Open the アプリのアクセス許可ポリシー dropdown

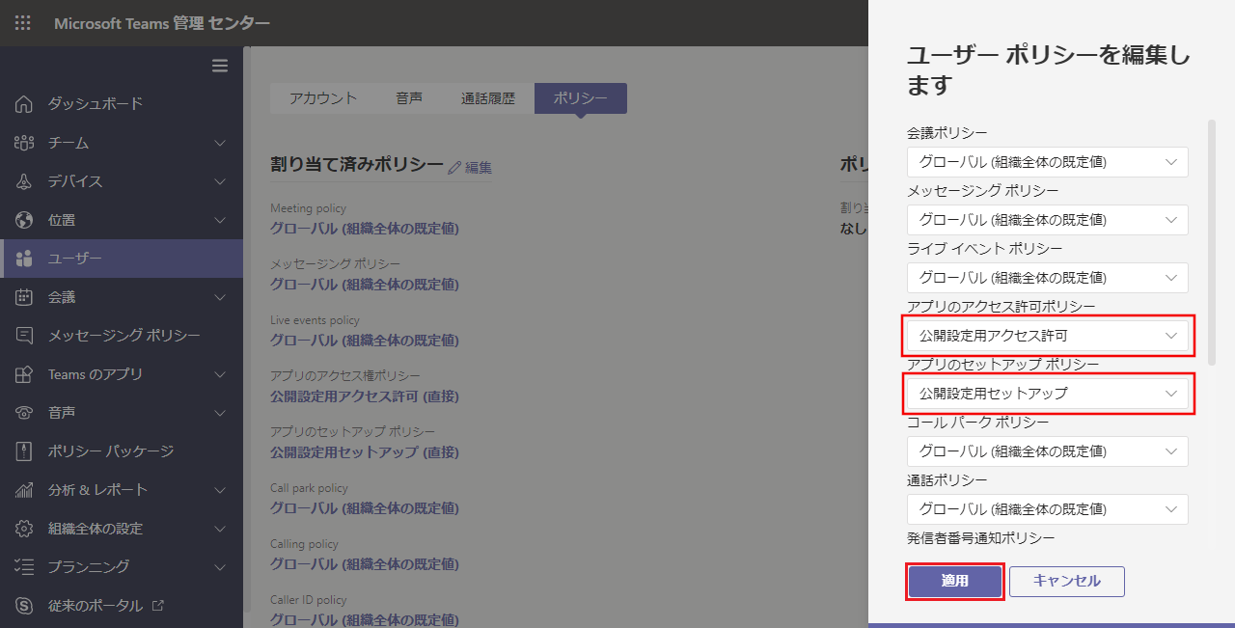(x=1047, y=336)
